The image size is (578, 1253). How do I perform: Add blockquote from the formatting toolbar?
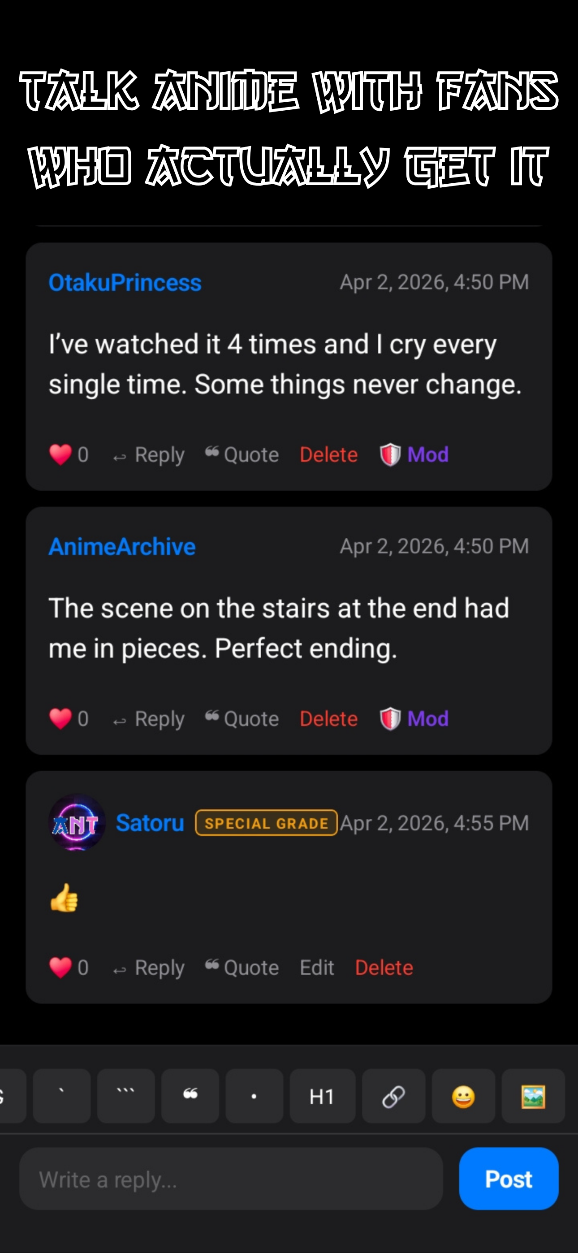coord(190,1096)
